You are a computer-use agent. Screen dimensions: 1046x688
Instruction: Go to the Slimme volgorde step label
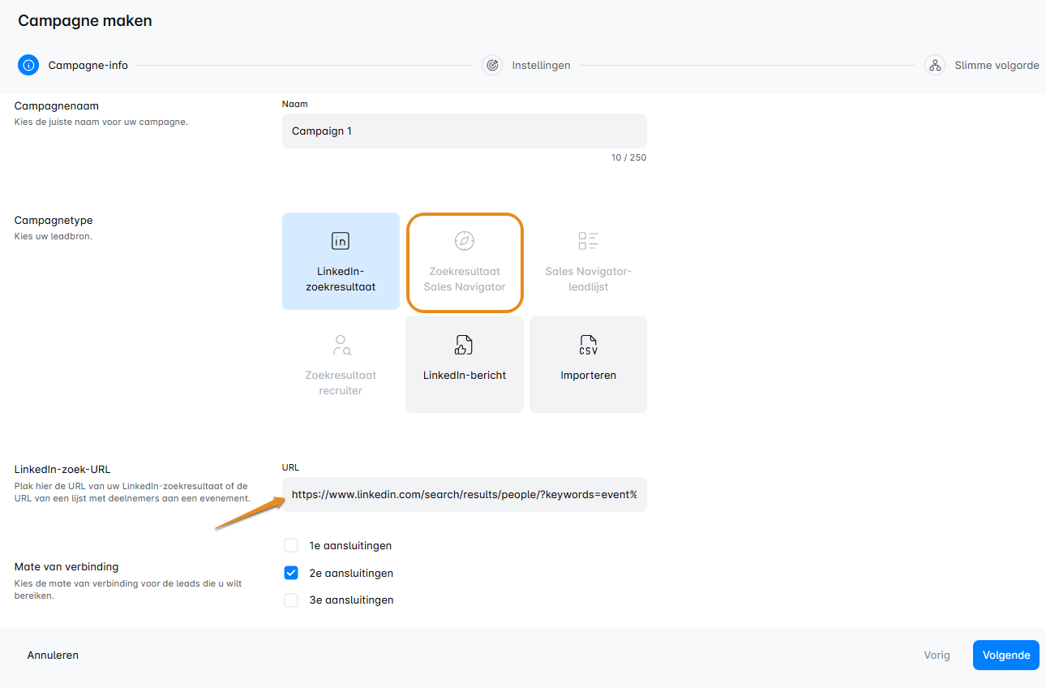pos(997,66)
